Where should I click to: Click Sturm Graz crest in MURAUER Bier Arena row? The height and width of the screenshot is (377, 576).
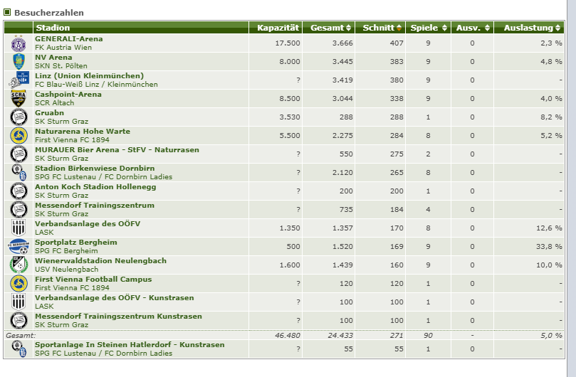click(x=19, y=154)
